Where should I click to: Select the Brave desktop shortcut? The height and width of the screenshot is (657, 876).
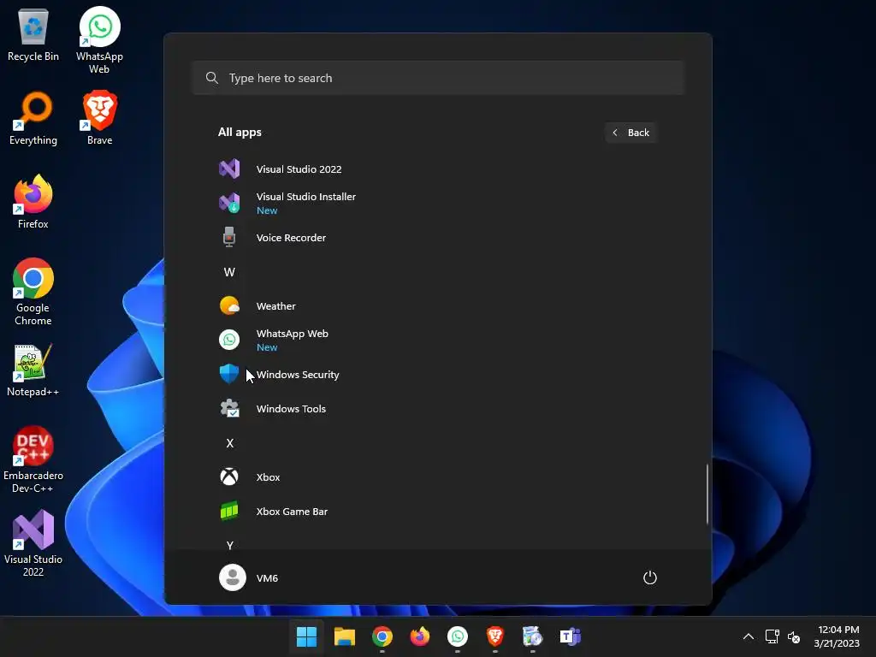coord(99,118)
